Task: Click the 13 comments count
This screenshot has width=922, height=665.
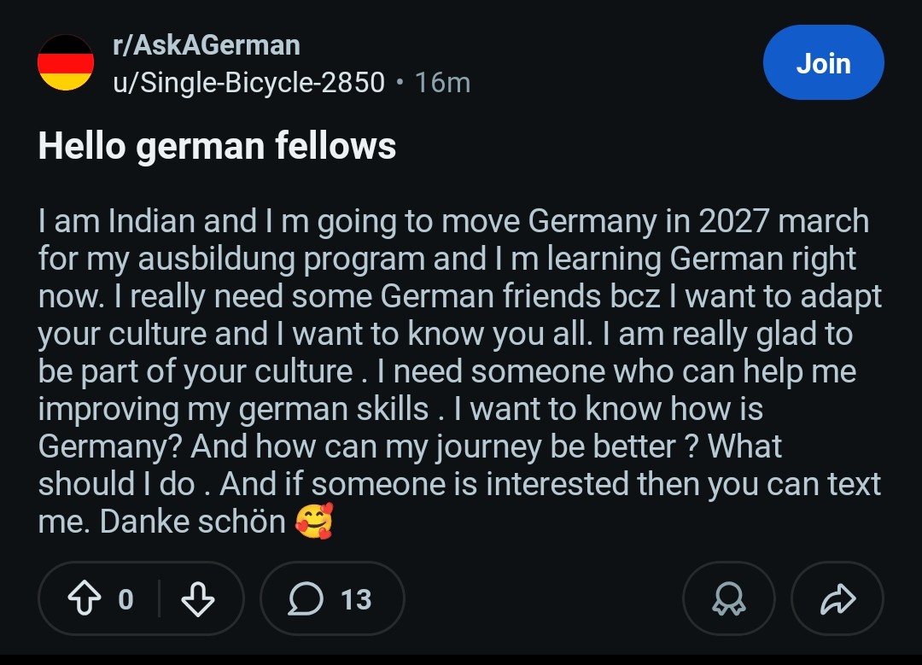Action: pyautogui.click(x=356, y=599)
